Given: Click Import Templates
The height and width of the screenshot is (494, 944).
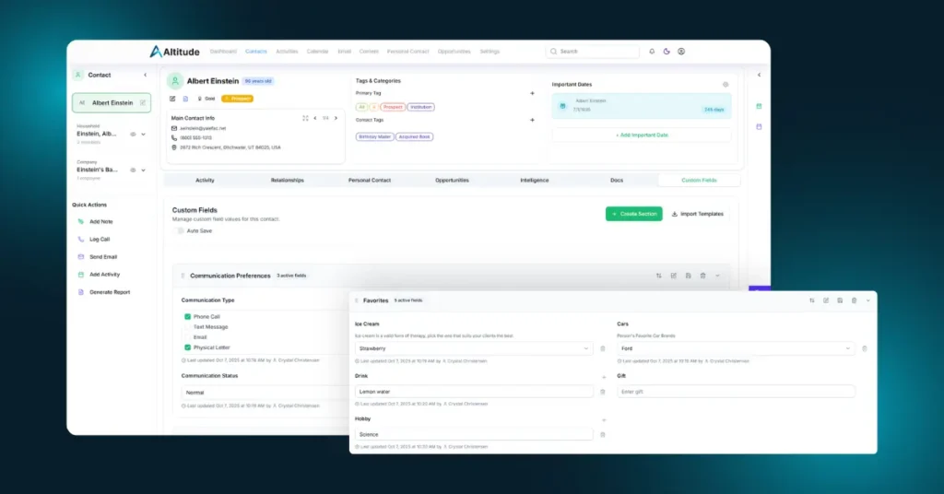Looking at the screenshot, I should coord(698,214).
